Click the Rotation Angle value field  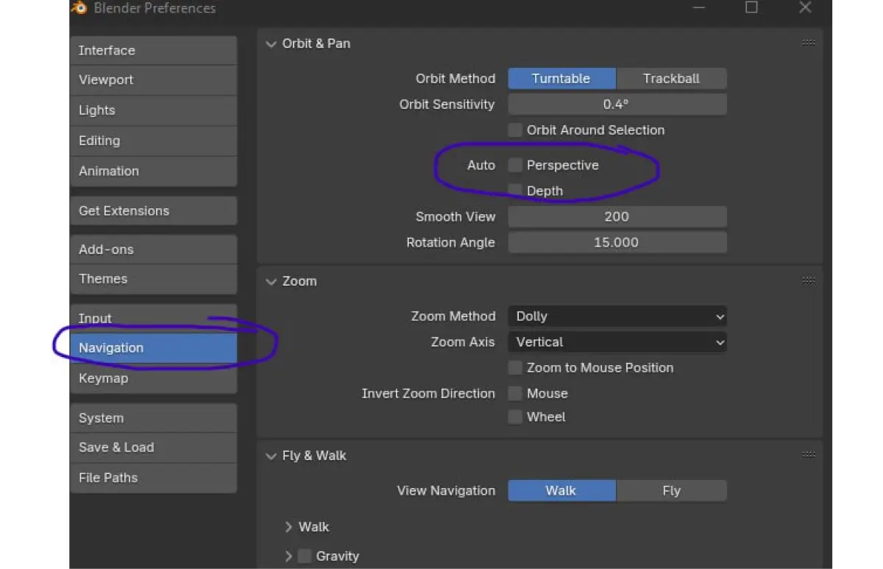click(x=617, y=243)
